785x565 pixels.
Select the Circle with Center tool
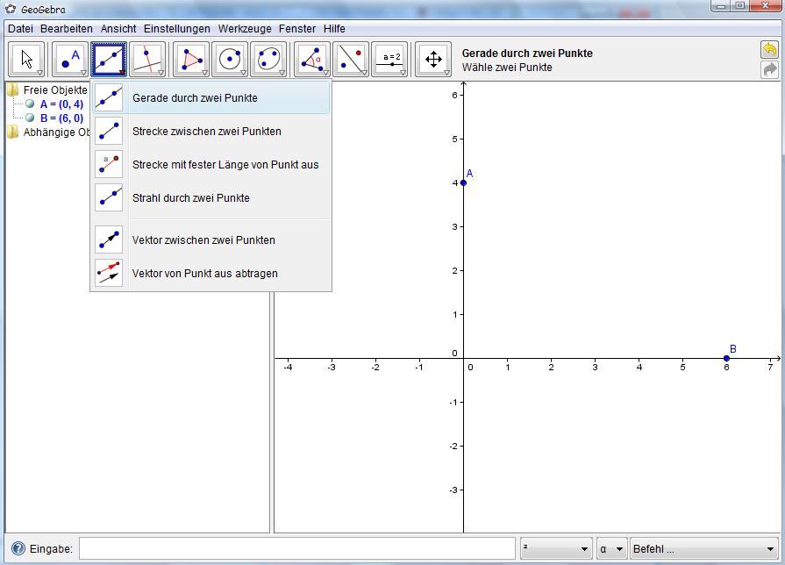(x=230, y=60)
